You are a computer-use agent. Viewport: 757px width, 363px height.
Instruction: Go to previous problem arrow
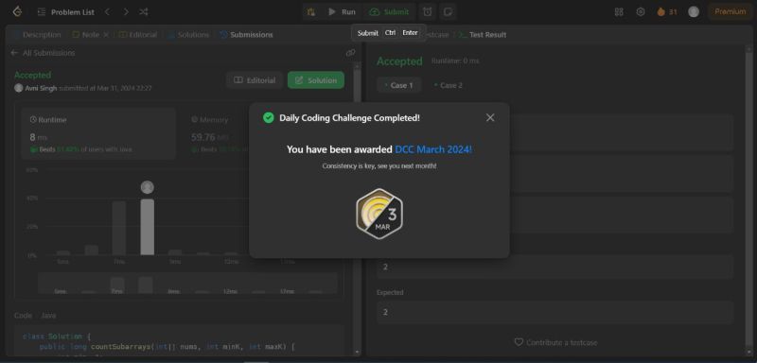coord(107,11)
